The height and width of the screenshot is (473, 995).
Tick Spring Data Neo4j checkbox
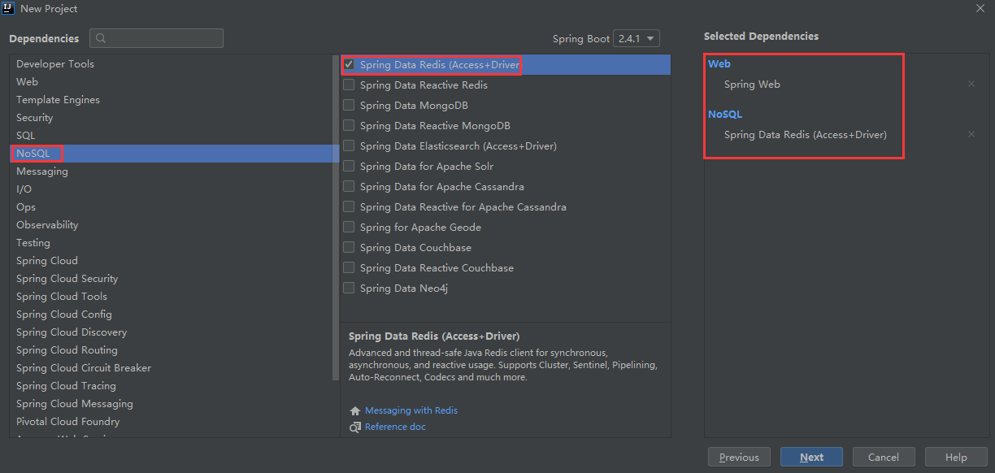349,288
